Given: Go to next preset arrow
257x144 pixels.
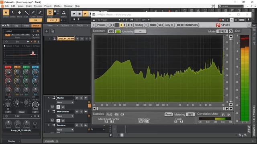Looking at the screenshot, I should [127, 20].
